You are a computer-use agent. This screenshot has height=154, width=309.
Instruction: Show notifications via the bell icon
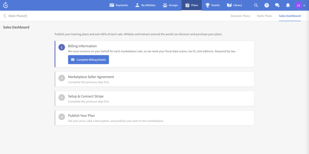tap(288, 5)
